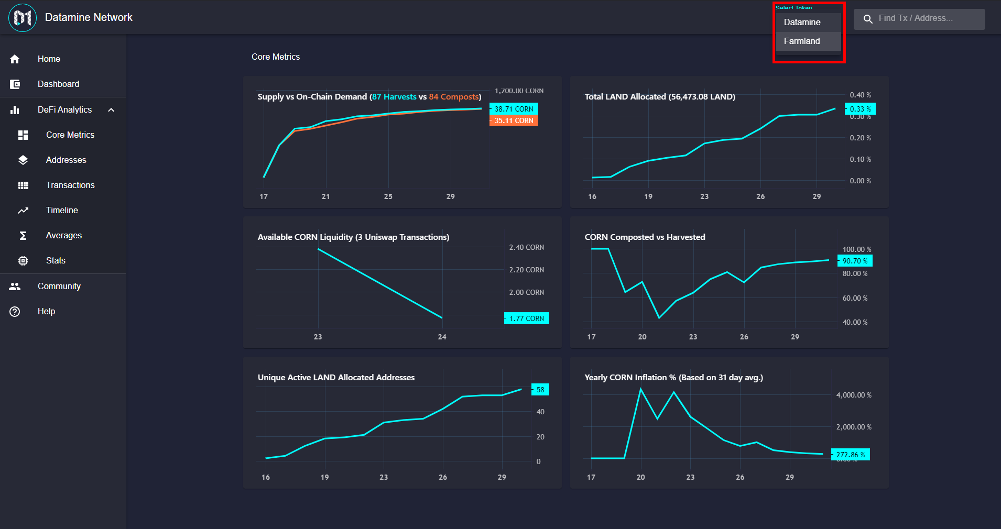Screen dimensions: 1001x529
Task: Click the DeFi Analytics bar chart icon
Action: 15,110
